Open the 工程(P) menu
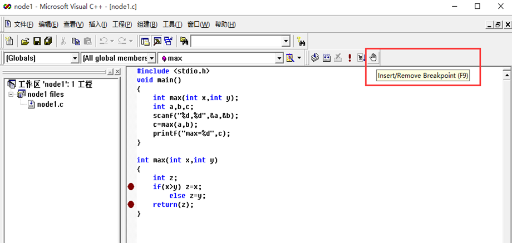The width and height of the screenshot is (512, 243). 122,25
